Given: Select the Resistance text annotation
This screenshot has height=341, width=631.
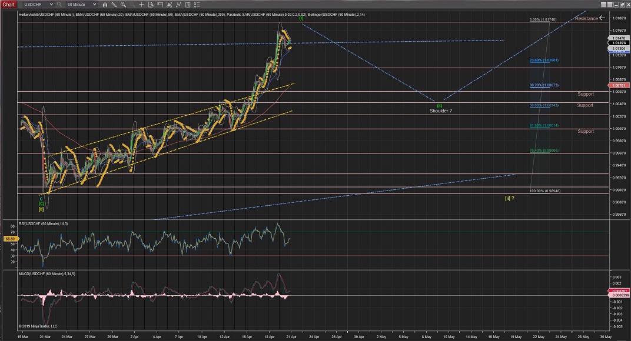Looking at the screenshot, I should pyautogui.click(x=586, y=18).
